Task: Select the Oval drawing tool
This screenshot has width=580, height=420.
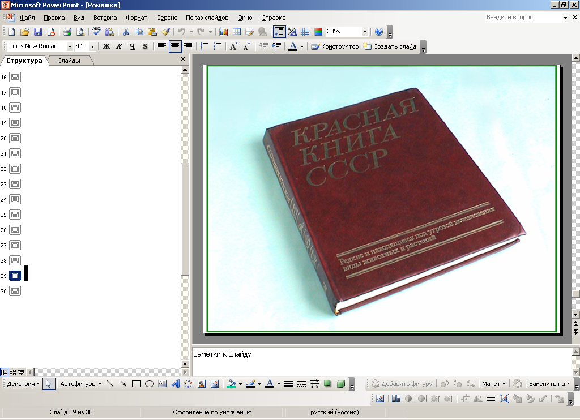Action: click(150, 384)
